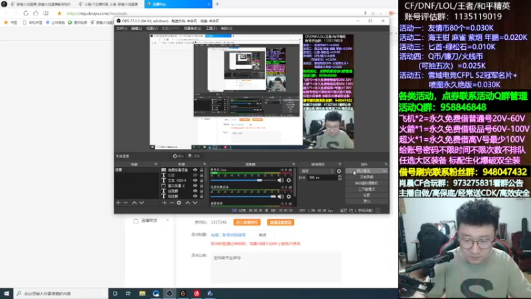The image size is (531, 299).
Task: Open OBS 设置 settings button
Action: tap(367, 195)
